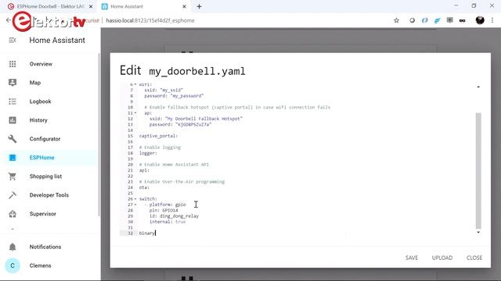Open the Clemens user profile

[40, 265]
